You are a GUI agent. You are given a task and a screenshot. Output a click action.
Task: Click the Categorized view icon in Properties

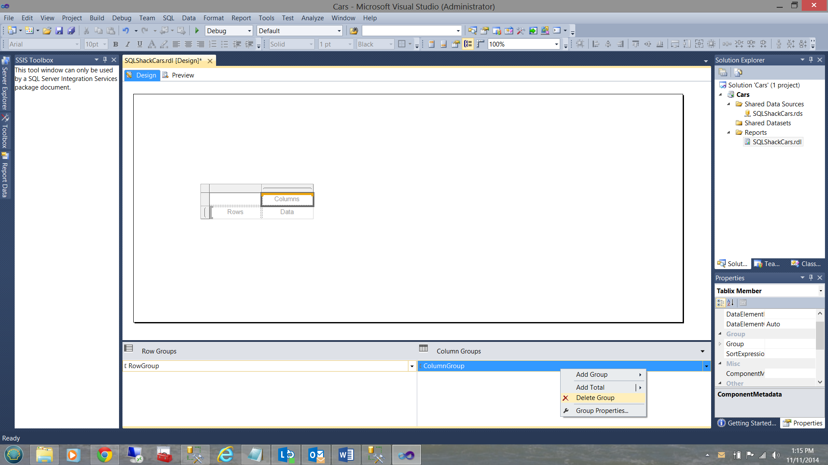[721, 303]
